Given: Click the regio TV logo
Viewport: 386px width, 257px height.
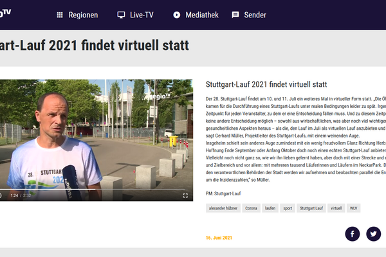Looking at the screenshot, I should [x=5, y=13].
